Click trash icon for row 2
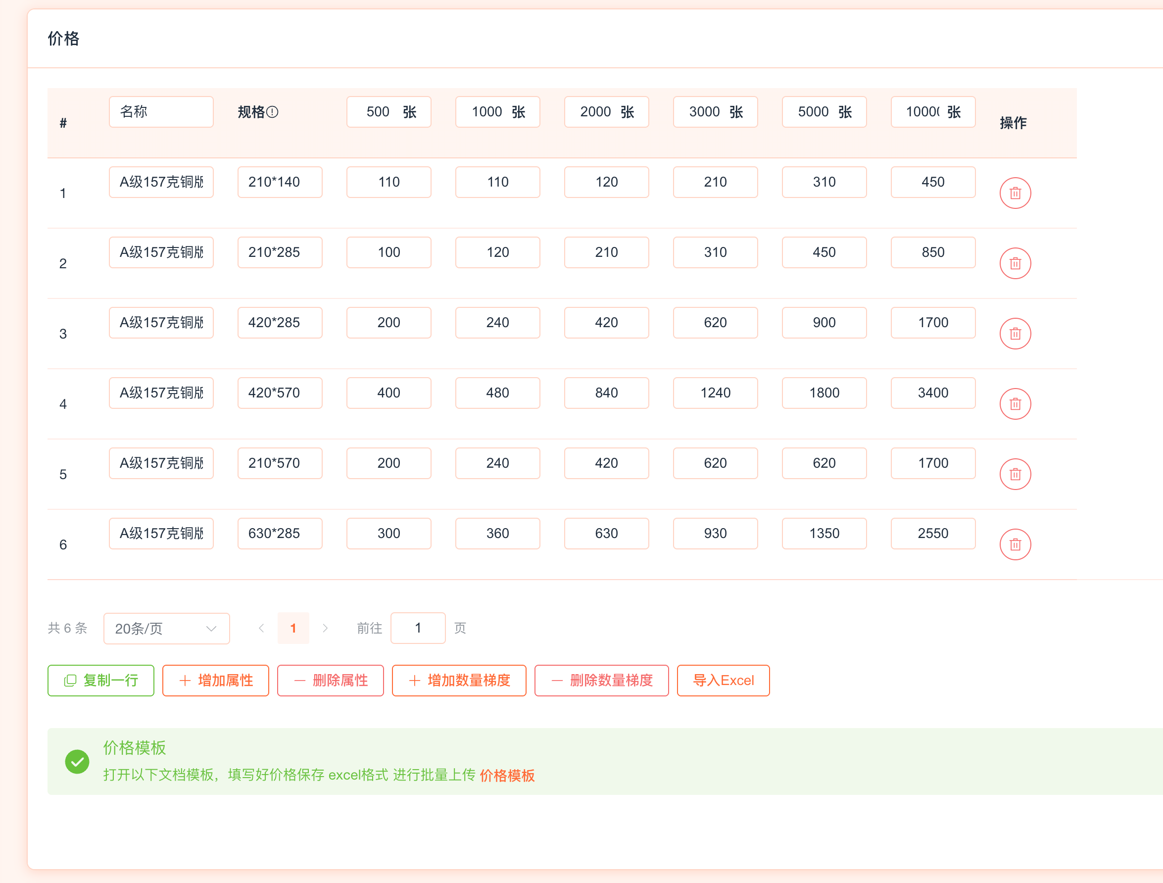This screenshot has width=1163, height=883. point(1015,263)
